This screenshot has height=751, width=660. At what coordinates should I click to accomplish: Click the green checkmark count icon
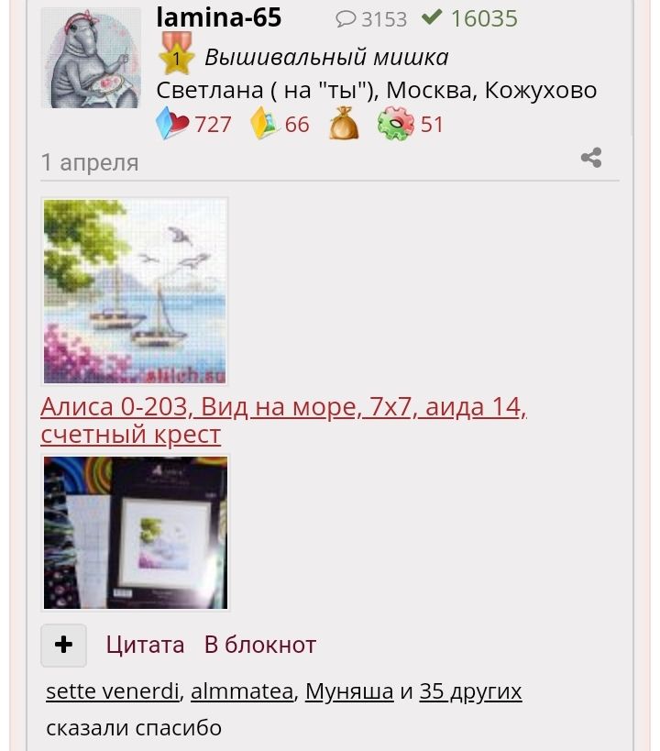[432, 17]
